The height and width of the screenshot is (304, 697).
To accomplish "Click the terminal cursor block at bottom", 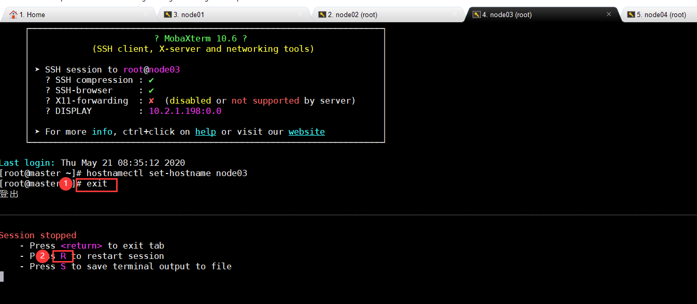I will (2, 277).
